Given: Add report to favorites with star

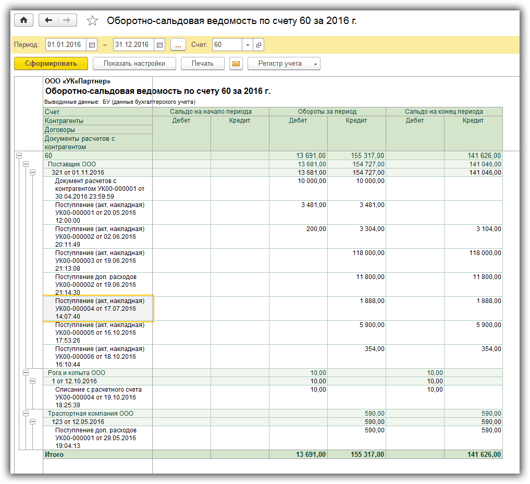Looking at the screenshot, I should (92, 21).
